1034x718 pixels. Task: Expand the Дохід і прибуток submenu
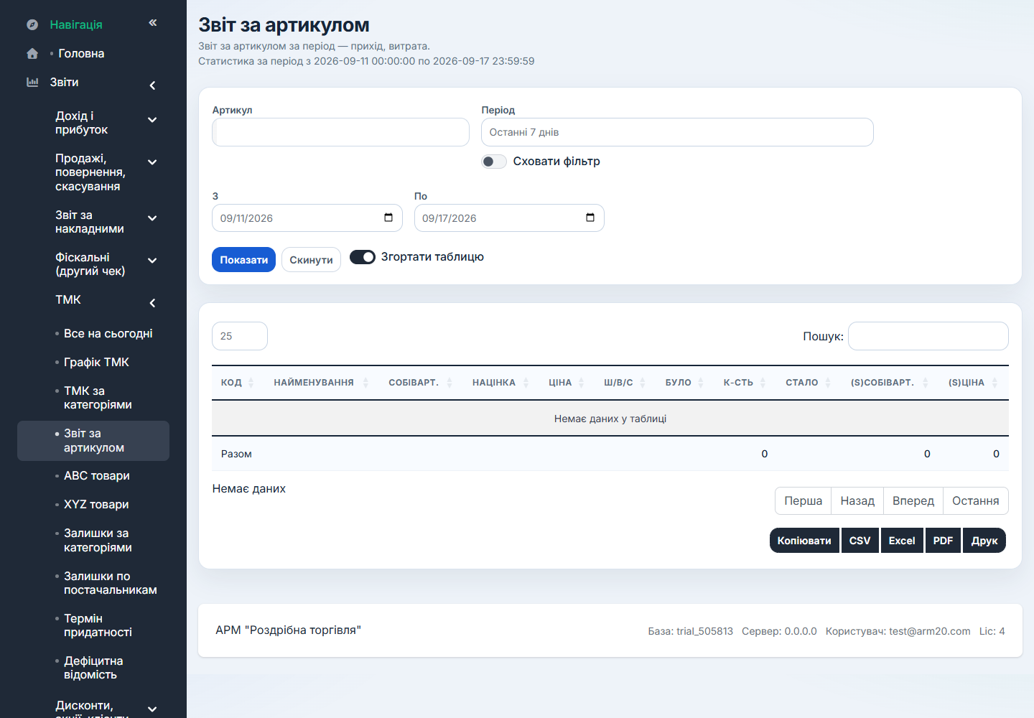(152, 120)
